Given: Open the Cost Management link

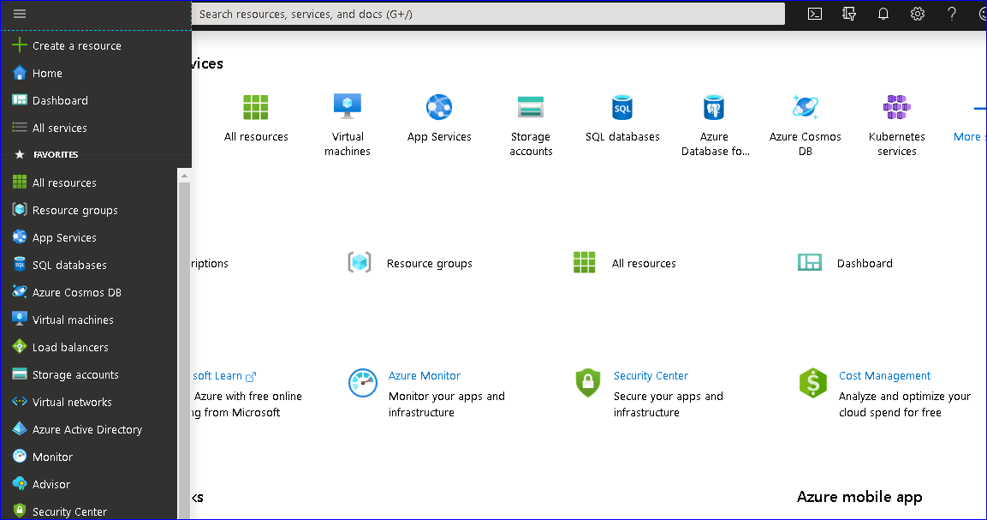Looking at the screenshot, I should [x=884, y=376].
